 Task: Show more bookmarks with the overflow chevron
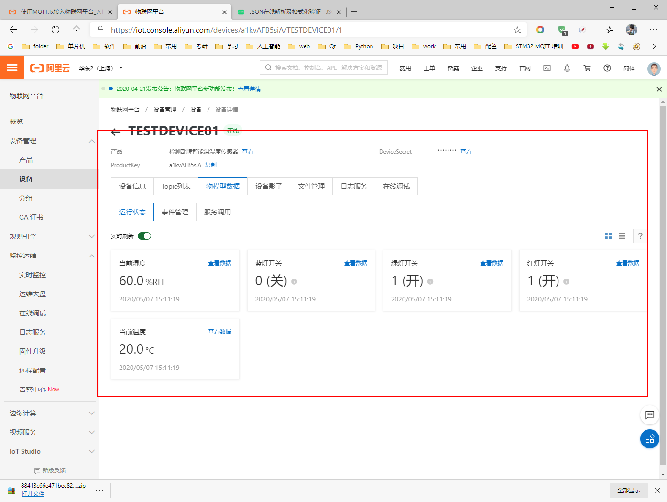coord(654,46)
